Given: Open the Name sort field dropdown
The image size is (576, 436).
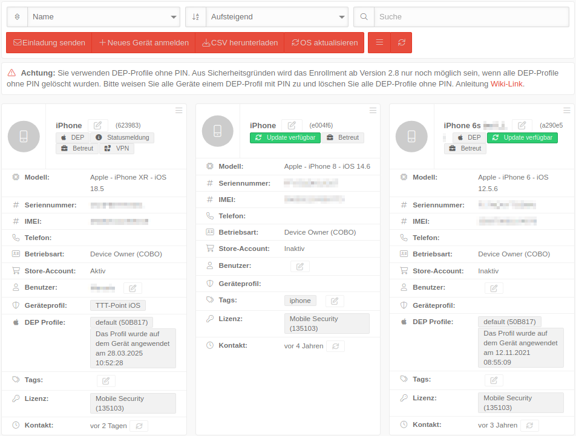Looking at the screenshot, I should [103, 17].
